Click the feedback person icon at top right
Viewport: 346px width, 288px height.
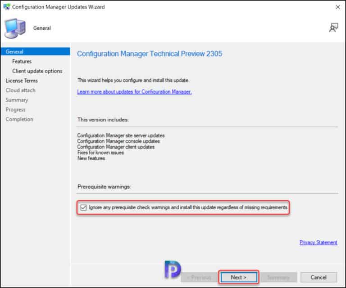[333, 28]
